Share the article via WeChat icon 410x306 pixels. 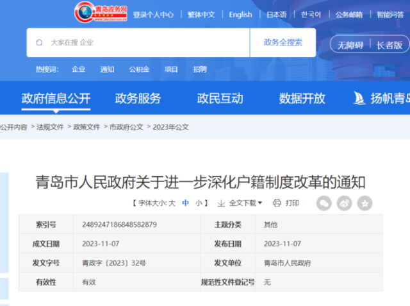click(x=324, y=203)
